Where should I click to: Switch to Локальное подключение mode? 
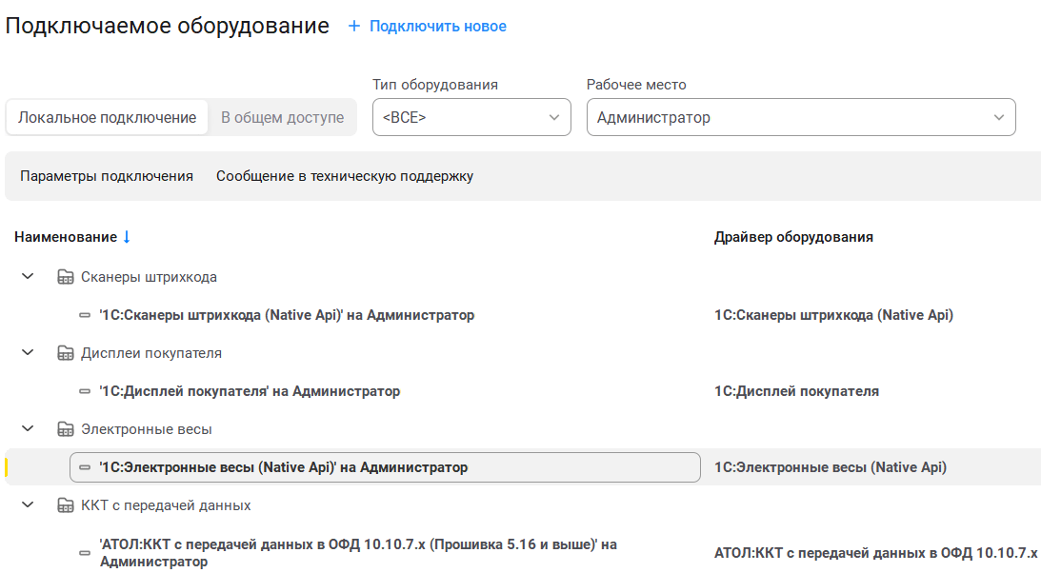click(107, 118)
